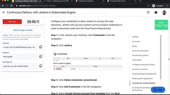Go to Understanding the Application section
Viewport: 170px width, 95px height.
(x=144, y=74)
